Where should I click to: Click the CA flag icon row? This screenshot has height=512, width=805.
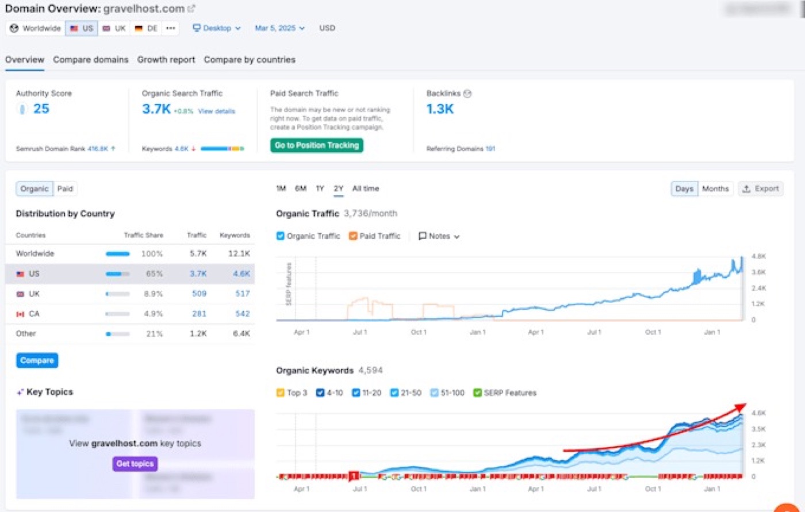point(20,314)
